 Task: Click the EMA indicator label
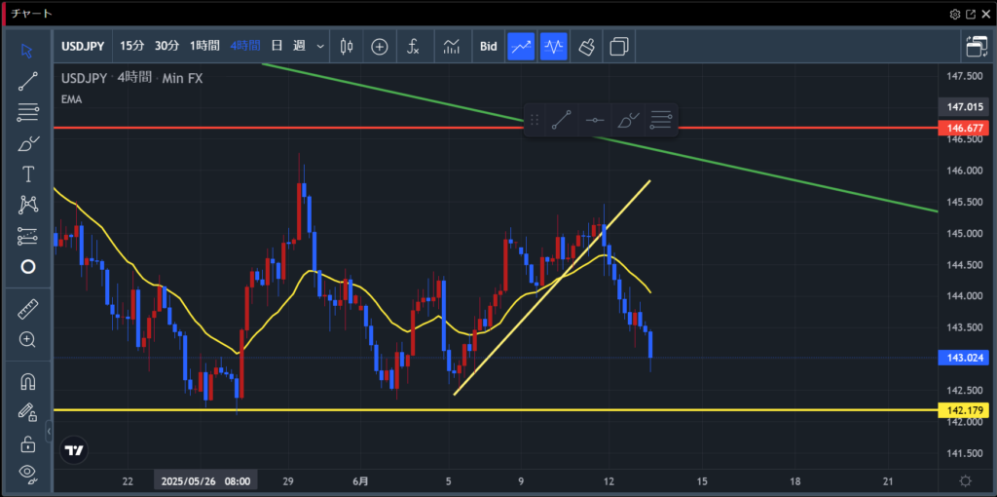coord(71,99)
